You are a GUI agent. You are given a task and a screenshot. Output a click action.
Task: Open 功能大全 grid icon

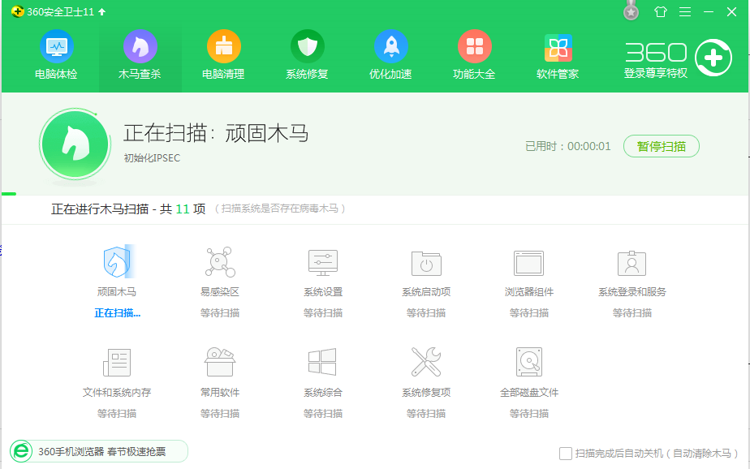(475, 46)
